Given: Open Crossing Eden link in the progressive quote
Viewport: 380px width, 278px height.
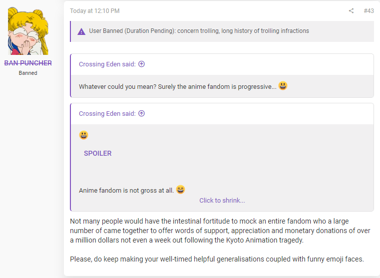Looking at the screenshot, I should (107, 64).
